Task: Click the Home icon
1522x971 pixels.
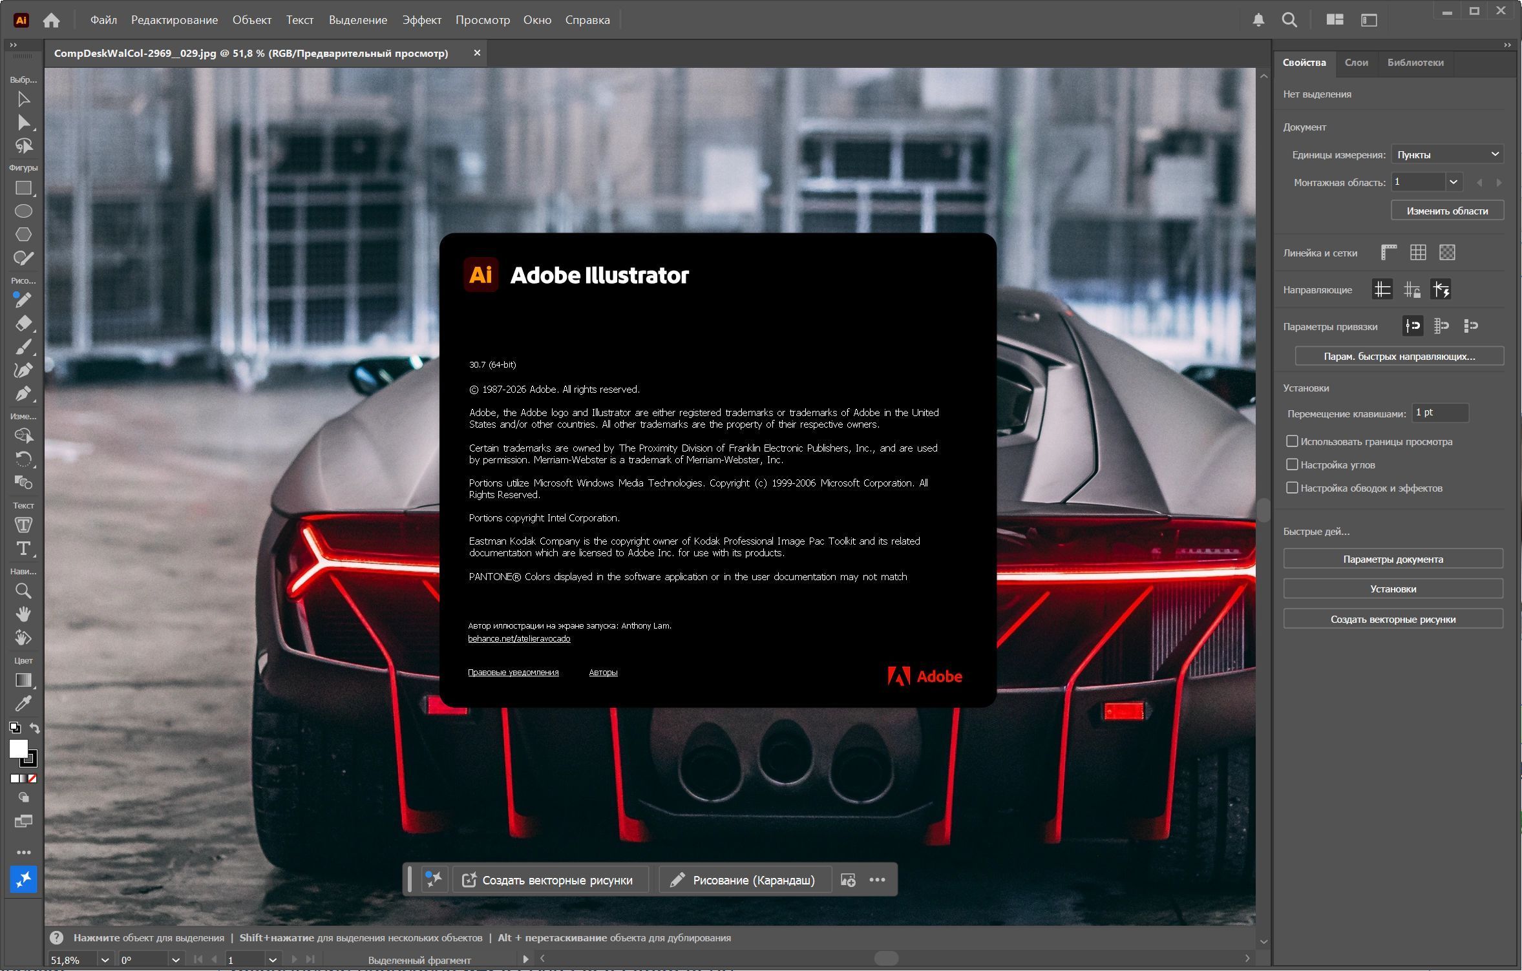Action: pos(51,20)
